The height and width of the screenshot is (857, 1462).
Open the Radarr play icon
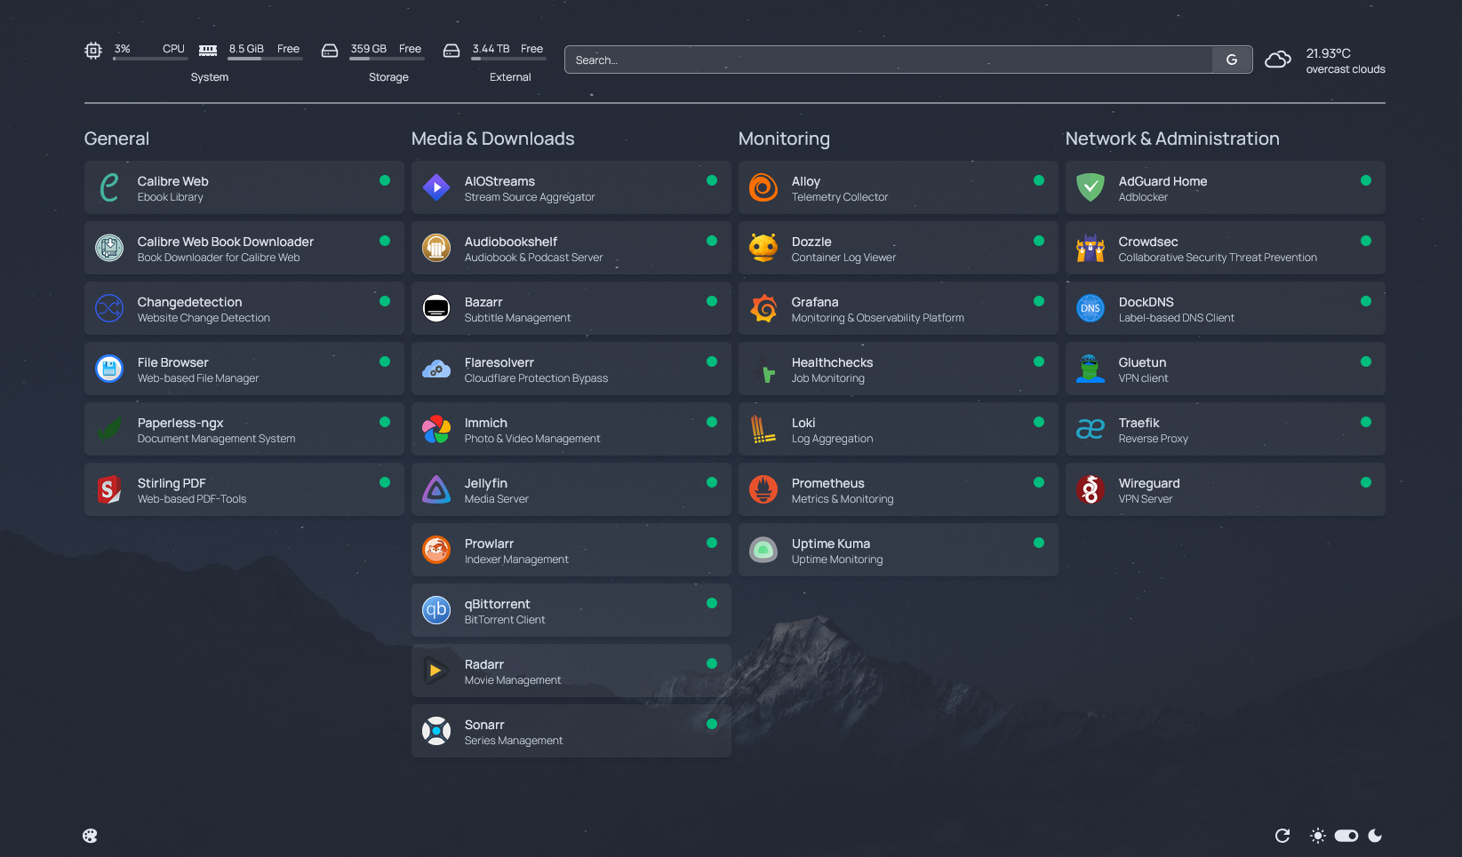pos(436,671)
